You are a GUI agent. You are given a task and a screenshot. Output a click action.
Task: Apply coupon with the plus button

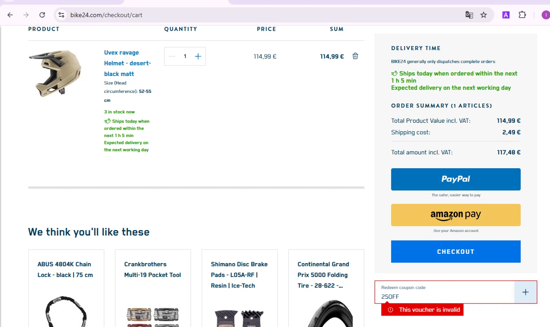[525, 292]
